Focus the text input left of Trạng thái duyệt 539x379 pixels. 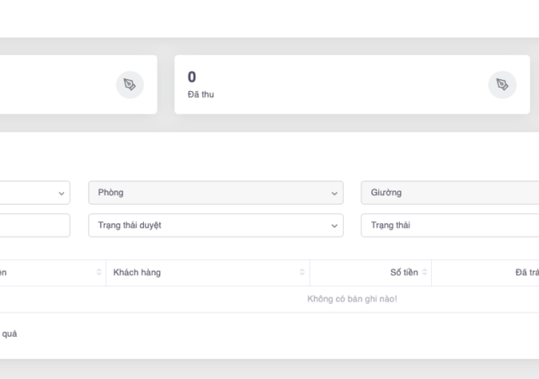tap(34, 226)
